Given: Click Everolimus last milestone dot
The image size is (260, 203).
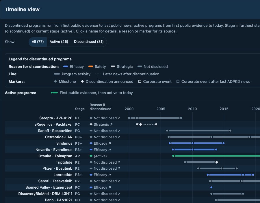Looking at the screenshot, I should 216,150.
